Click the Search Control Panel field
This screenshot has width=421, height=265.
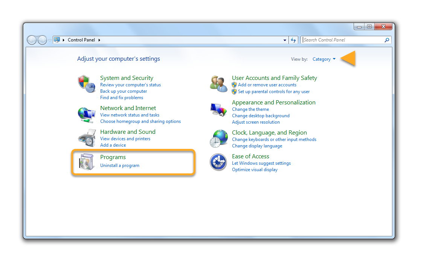pos(343,40)
